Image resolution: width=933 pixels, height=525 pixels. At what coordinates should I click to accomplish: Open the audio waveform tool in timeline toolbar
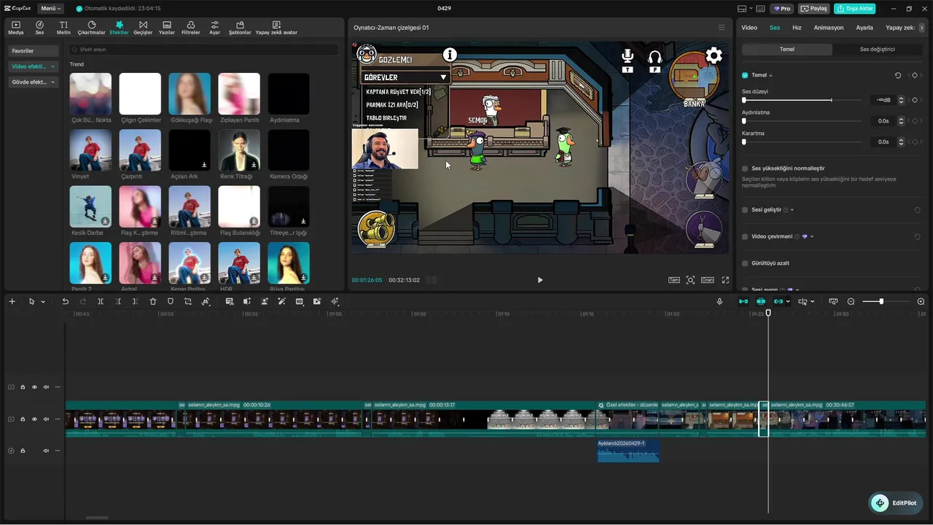coord(335,301)
